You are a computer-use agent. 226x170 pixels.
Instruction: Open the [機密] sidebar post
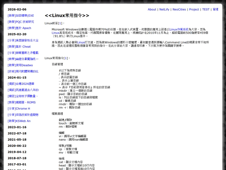[23, 96]
